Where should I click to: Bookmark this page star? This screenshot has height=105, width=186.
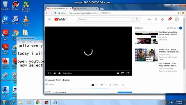(x=179, y=13)
